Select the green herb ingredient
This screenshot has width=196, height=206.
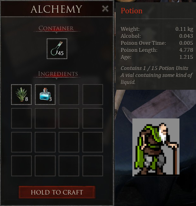coord(21,95)
